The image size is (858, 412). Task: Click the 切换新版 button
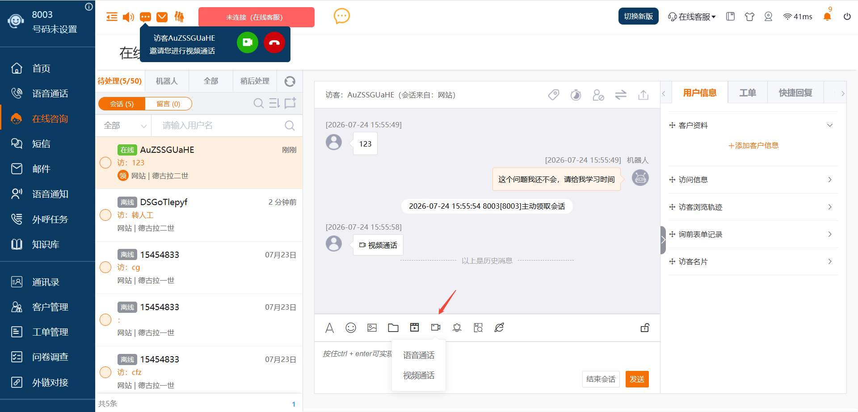tap(638, 16)
